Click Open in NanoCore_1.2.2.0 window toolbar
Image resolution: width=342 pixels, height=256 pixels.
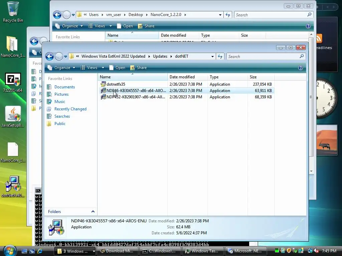pos(125,26)
